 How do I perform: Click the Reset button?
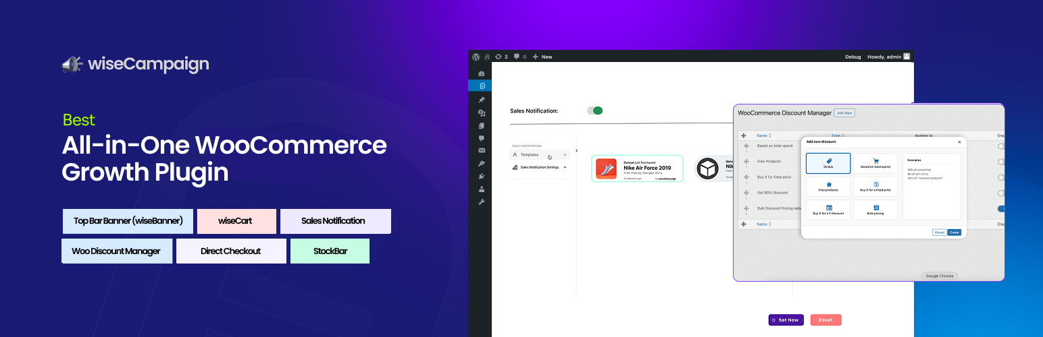point(825,319)
